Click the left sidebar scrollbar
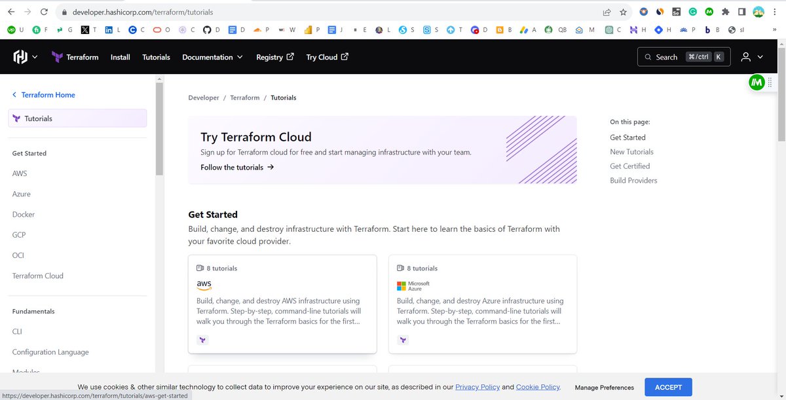 (x=159, y=130)
